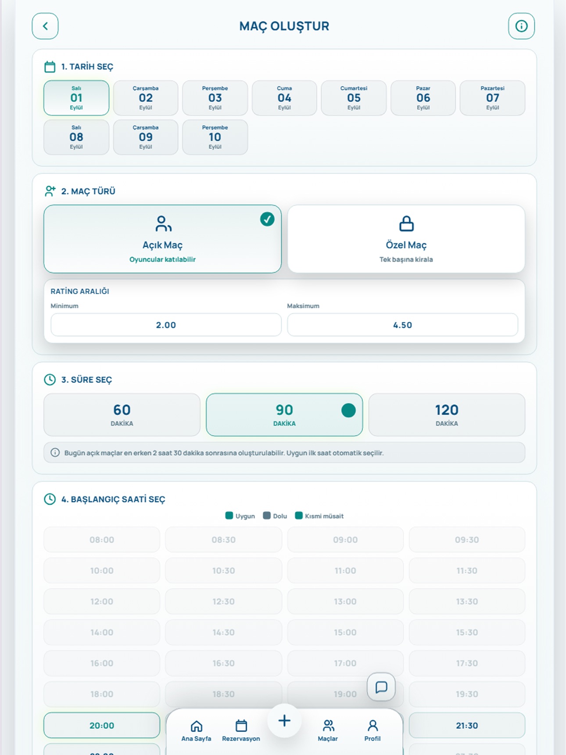566x755 pixels.
Task: Select Açık Maç match type
Action: 162,239
